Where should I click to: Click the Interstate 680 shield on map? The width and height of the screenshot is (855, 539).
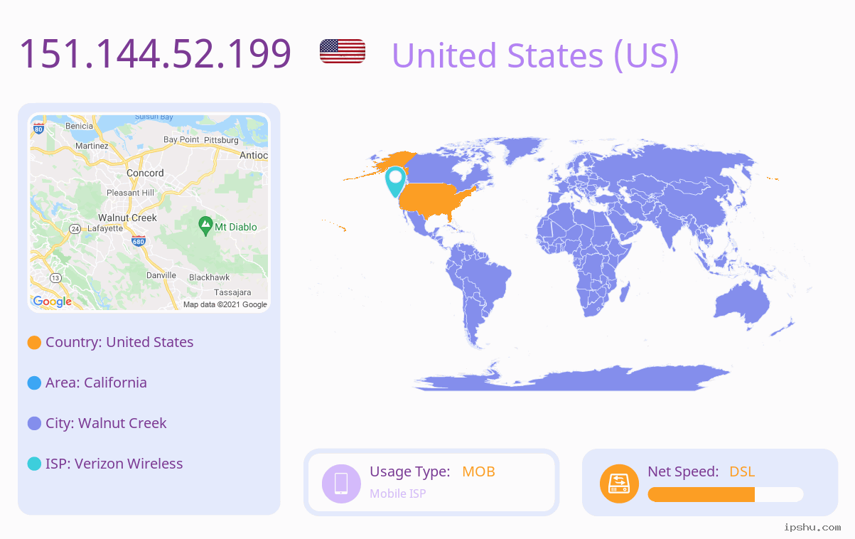[139, 241]
